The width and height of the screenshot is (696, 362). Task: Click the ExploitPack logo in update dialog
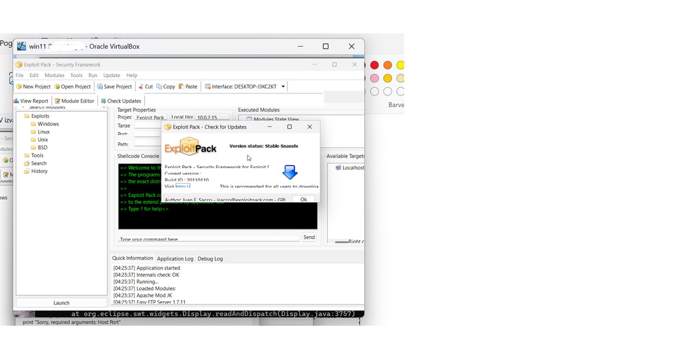click(190, 147)
